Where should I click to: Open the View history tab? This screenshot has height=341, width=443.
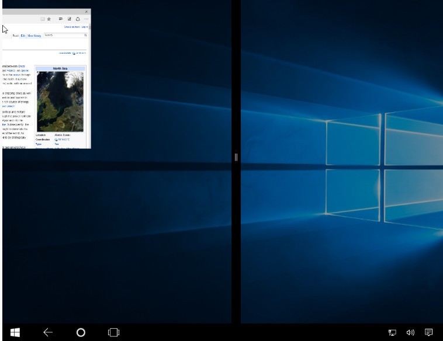34,36
